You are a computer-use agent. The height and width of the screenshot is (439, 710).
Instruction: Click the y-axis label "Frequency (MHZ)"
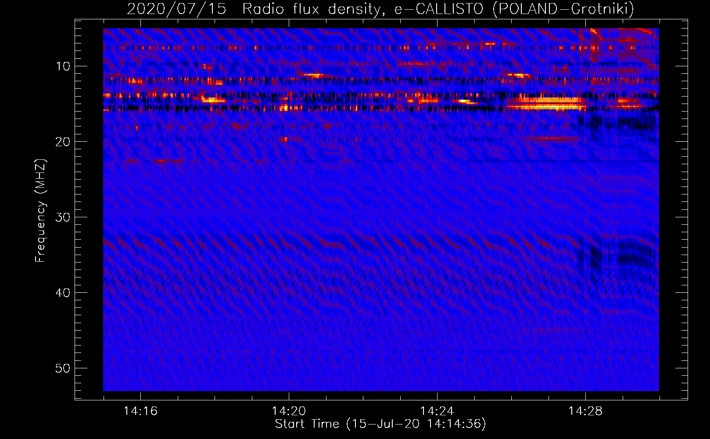40,211
